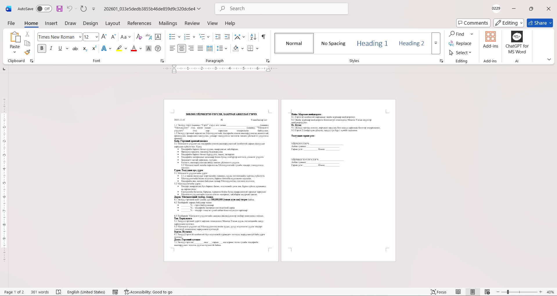Expand the Styles gallery more arrow
Image resolution: width=557 pixels, height=296 pixels.
point(436,43)
